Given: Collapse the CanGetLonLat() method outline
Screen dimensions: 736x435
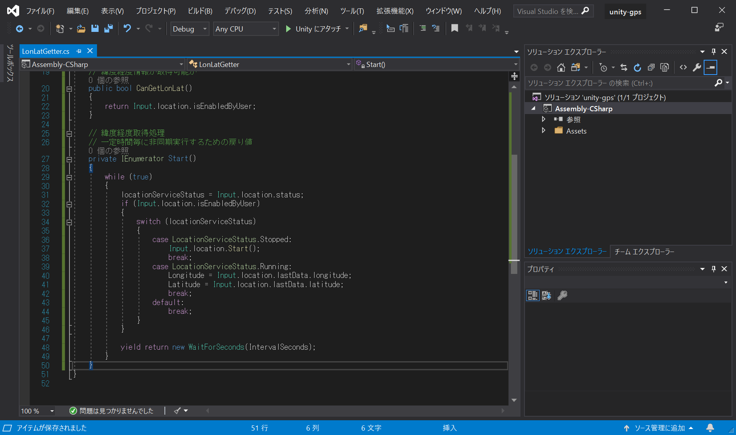Looking at the screenshot, I should point(69,89).
